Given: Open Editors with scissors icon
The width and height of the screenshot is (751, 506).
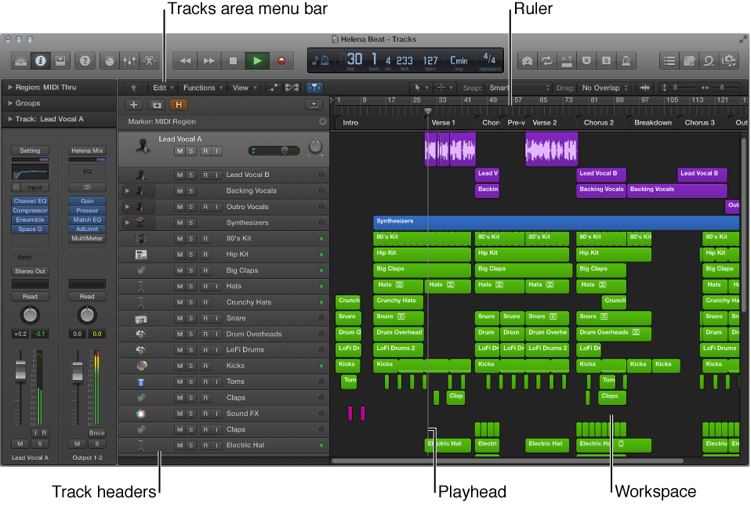Looking at the screenshot, I should pyautogui.click(x=148, y=60).
